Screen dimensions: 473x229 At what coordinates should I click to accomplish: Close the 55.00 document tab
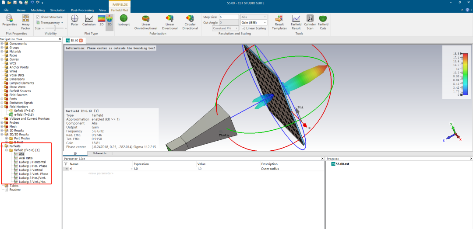pyautogui.click(x=81, y=40)
